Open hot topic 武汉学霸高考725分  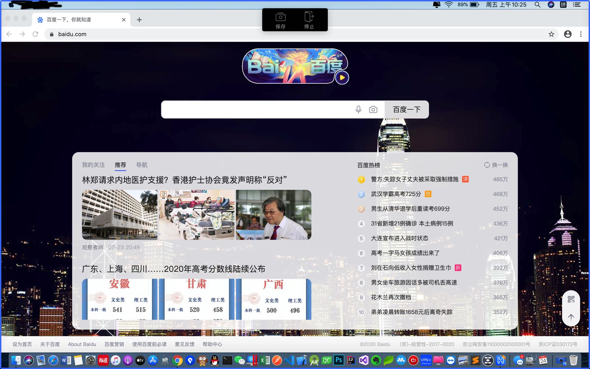tap(396, 194)
